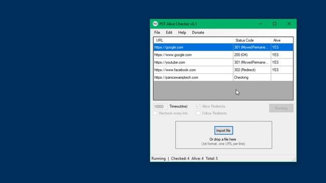Click the Import file button
326x183 pixels.
pyautogui.click(x=224, y=131)
